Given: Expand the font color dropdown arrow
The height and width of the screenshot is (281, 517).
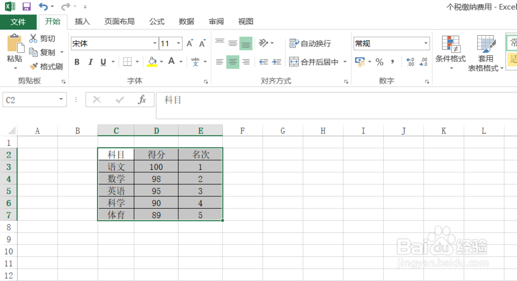Looking at the screenshot, I should click(x=181, y=62).
